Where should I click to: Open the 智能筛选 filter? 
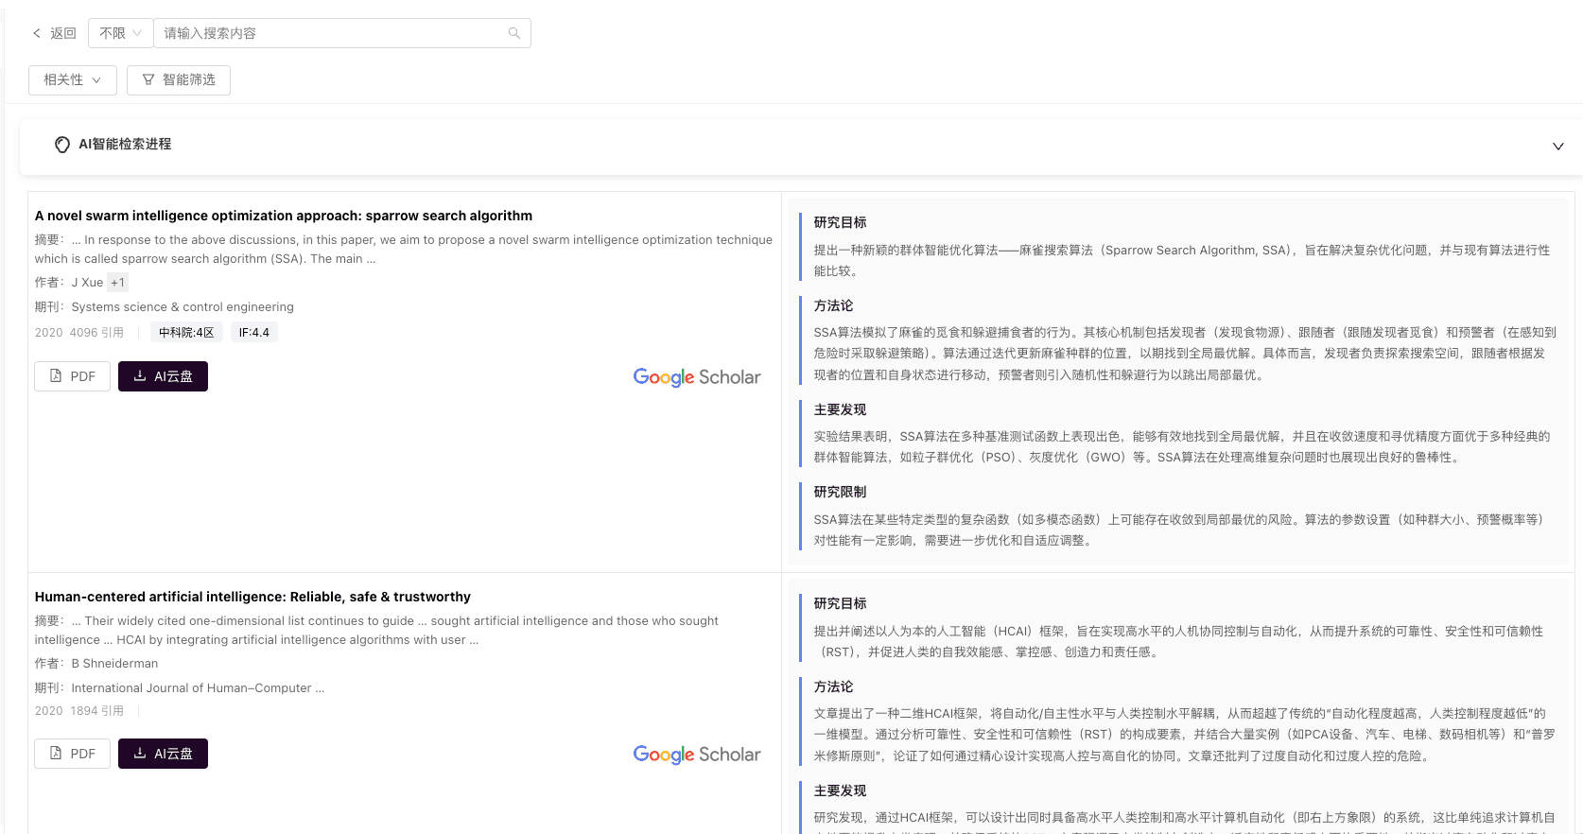tap(179, 80)
